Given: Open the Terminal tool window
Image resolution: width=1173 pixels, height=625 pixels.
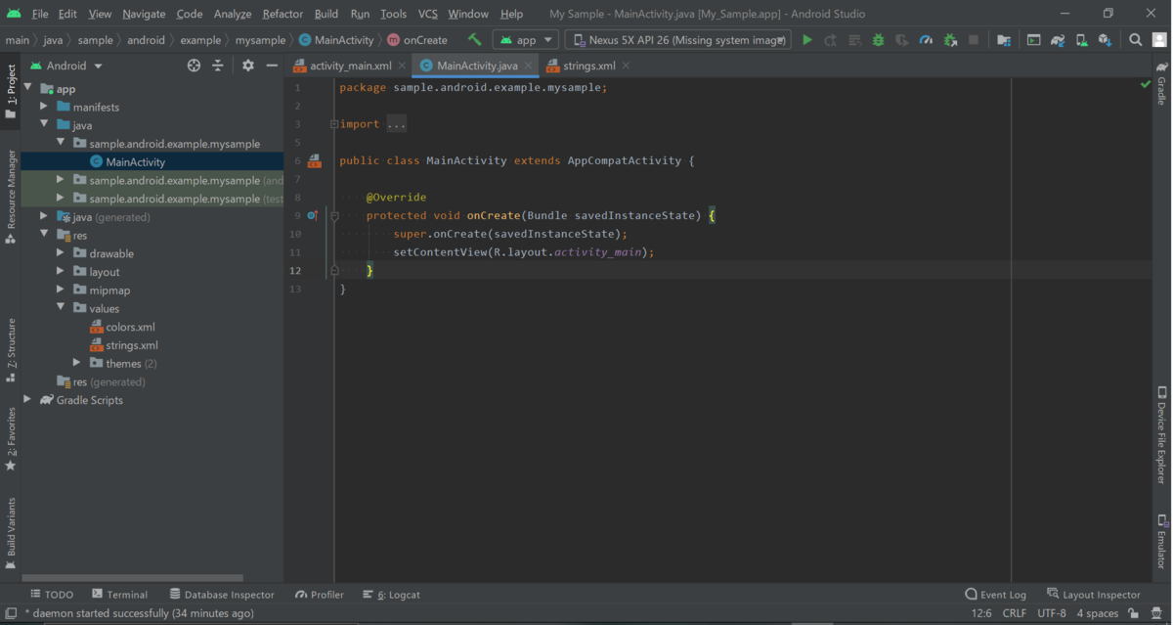Looking at the screenshot, I should [119, 594].
